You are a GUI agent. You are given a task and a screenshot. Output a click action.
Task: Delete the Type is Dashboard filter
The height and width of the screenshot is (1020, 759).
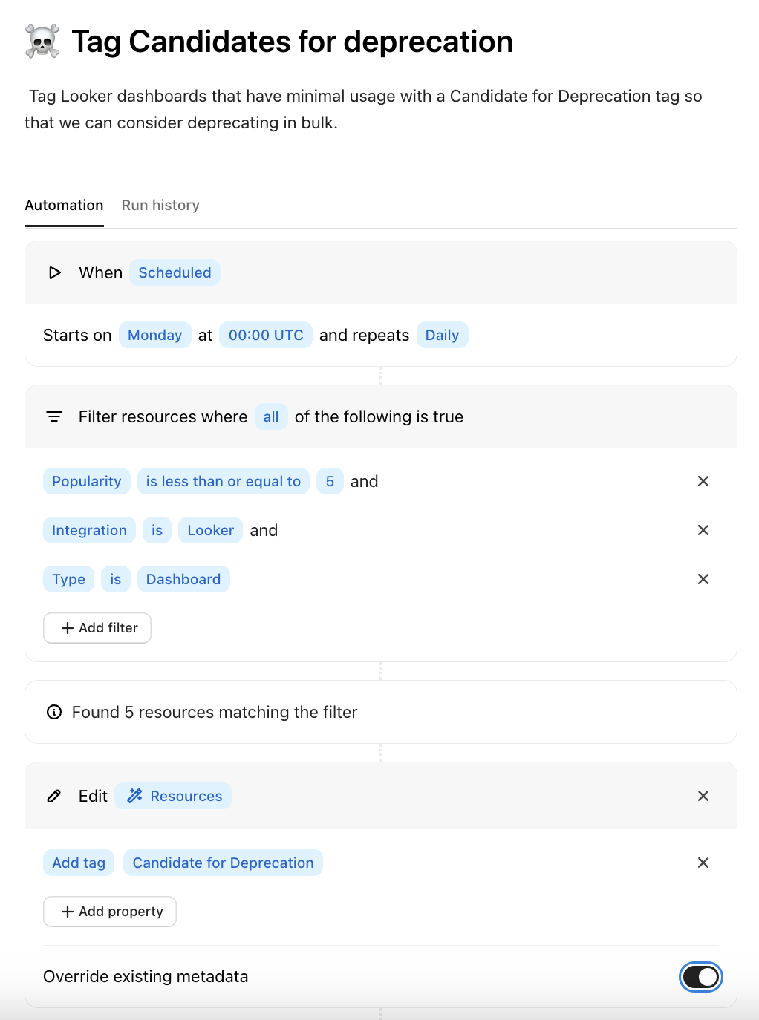point(703,579)
